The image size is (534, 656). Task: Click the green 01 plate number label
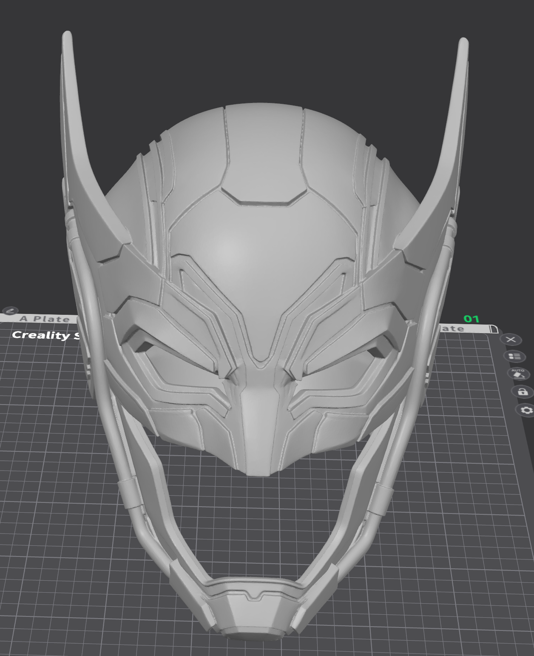471,319
